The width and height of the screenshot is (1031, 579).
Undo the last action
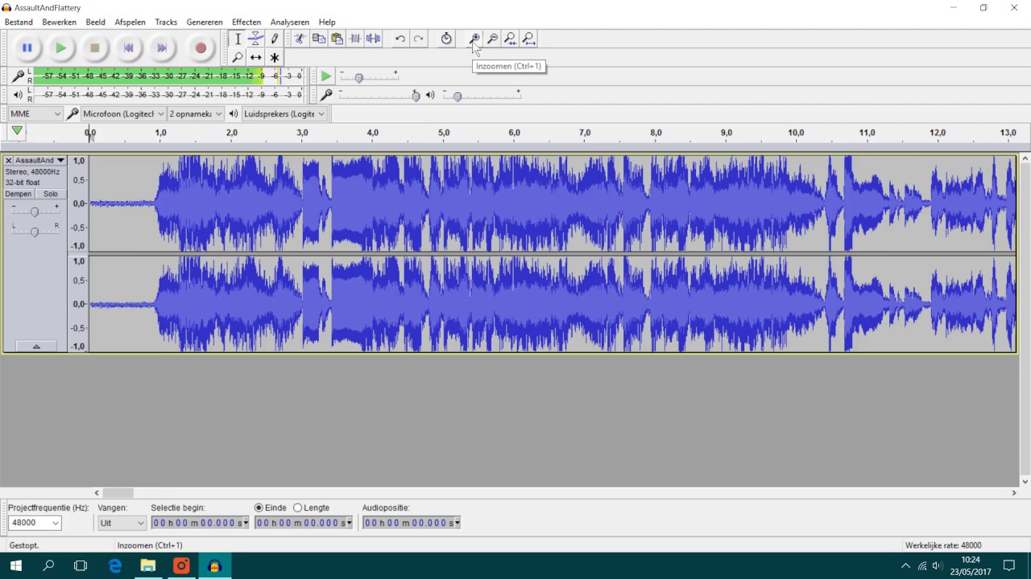click(400, 39)
